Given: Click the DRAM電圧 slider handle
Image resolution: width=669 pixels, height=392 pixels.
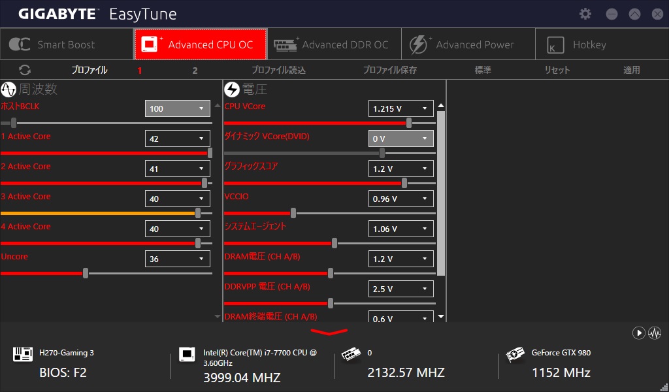Looking at the screenshot, I should point(330,273).
